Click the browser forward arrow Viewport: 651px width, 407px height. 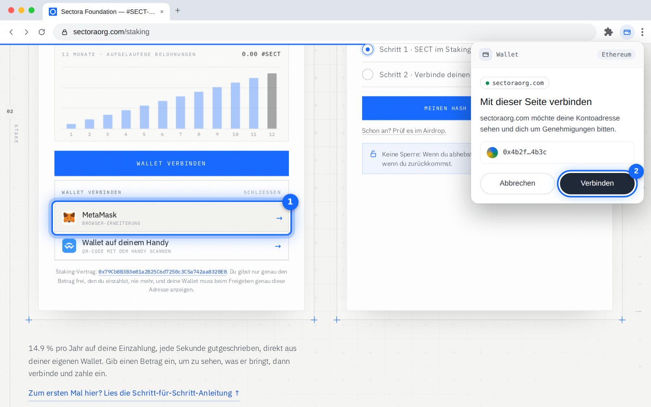26,32
